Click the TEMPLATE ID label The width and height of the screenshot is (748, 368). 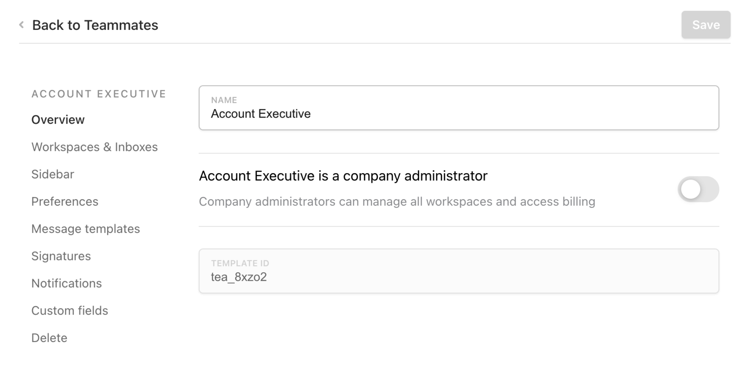tap(240, 263)
